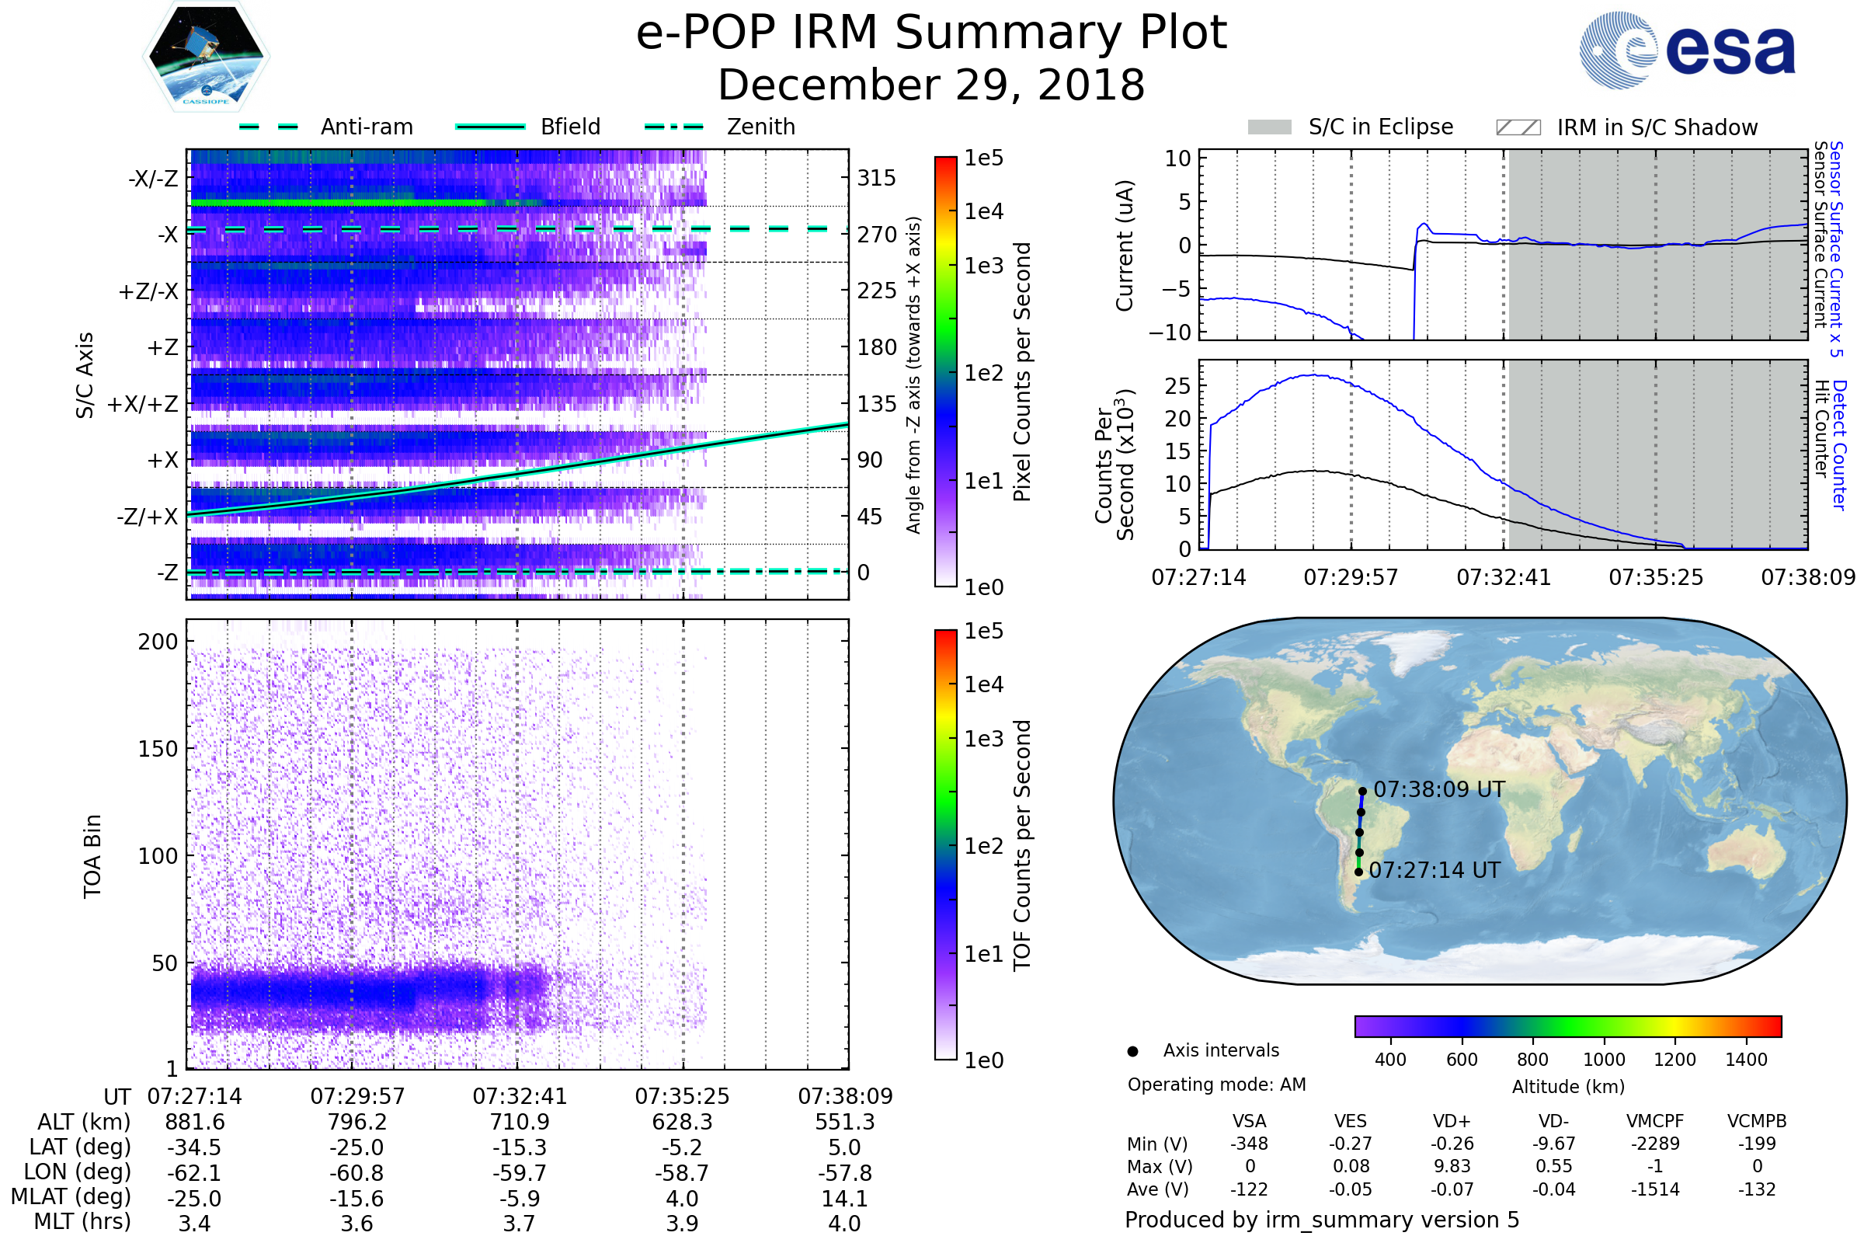Click the December 29, 2018 date heading

(931, 85)
